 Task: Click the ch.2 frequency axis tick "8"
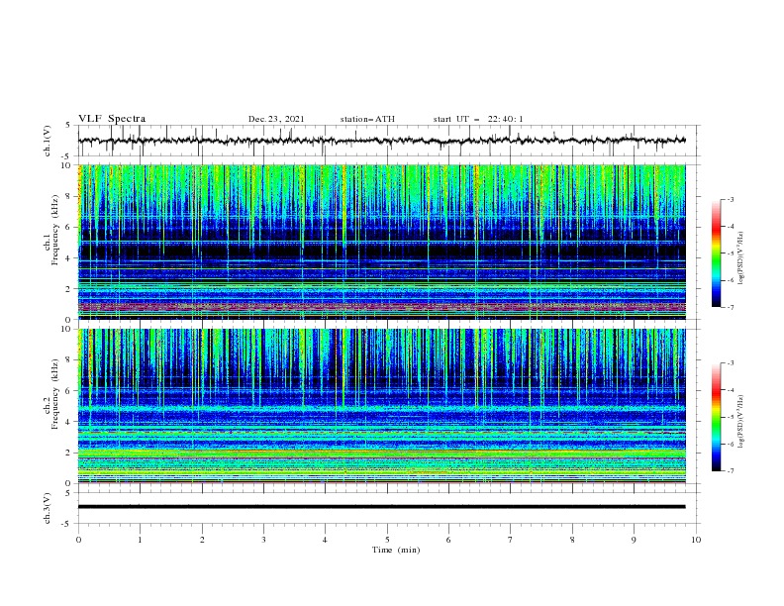[70, 360]
